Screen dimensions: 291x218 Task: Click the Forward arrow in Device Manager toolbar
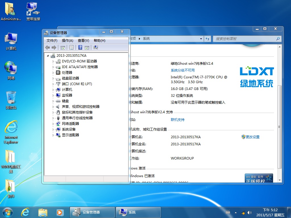click(54, 48)
